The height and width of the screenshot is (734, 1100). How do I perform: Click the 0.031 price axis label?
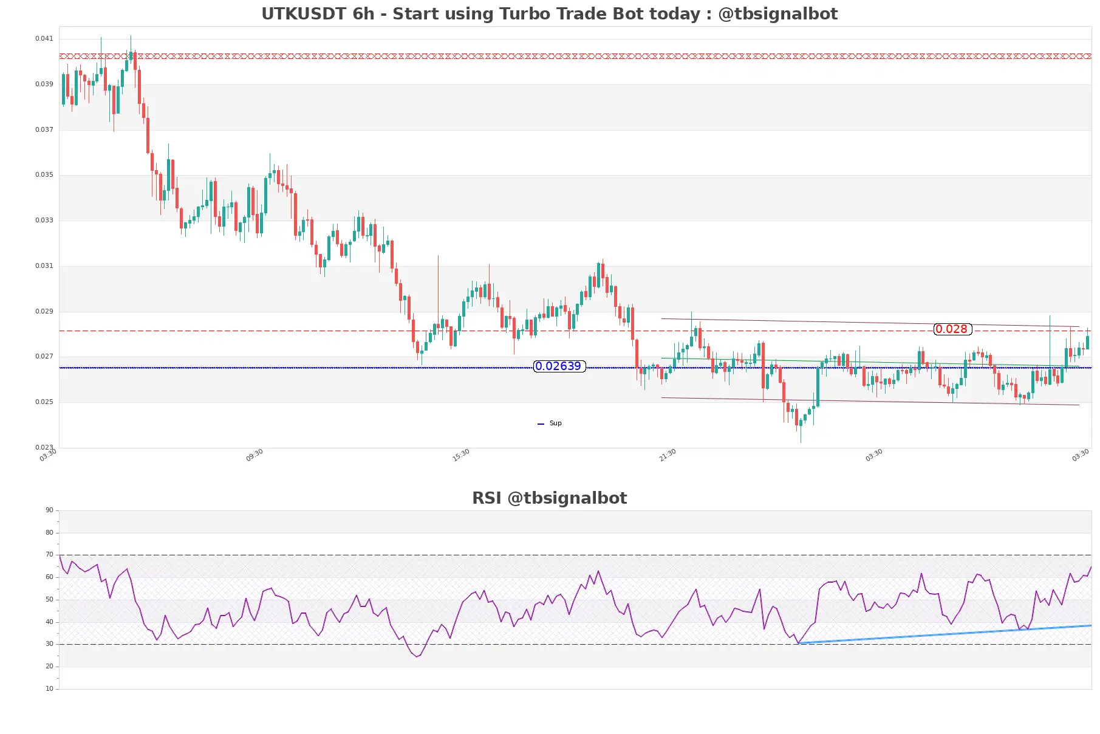[x=44, y=266]
